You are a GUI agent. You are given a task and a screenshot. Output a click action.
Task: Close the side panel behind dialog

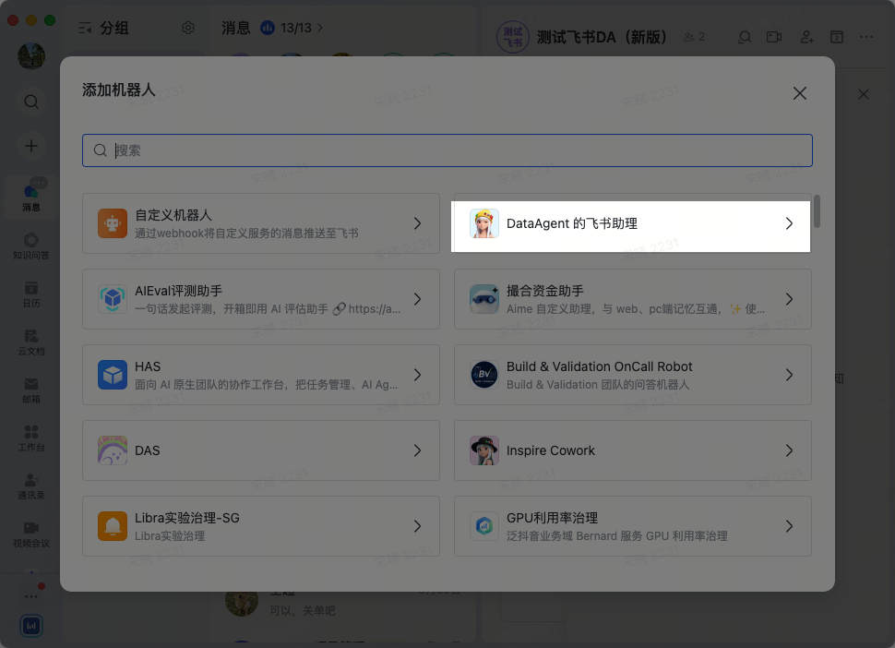coord(863,94)
